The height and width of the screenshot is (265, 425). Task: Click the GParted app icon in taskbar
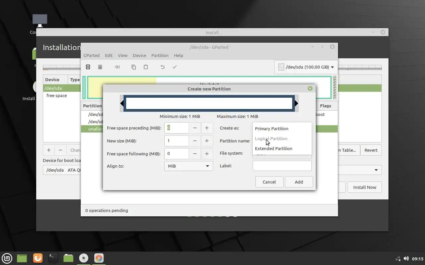tap(99, 258)
